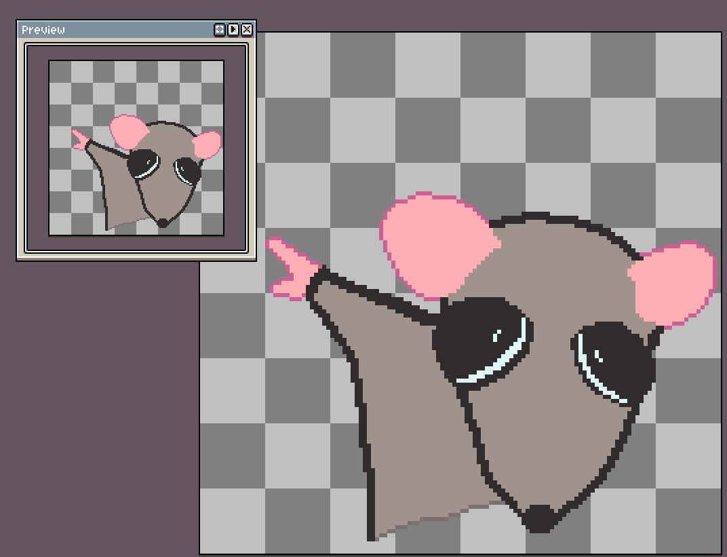Click the possum's tan snout
Image resolution: width=727 pixels, height=557 pixels.
coord(407,407)
